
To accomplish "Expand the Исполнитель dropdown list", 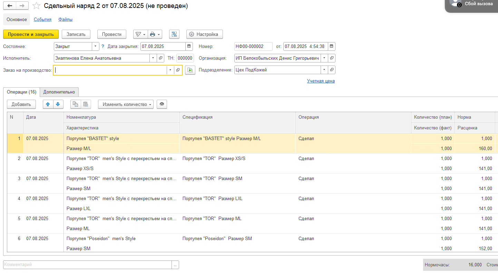I will click(153, 58).
